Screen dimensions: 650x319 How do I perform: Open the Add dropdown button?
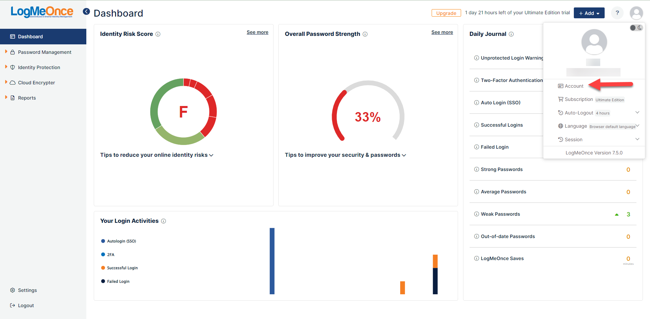pos(589,13)
